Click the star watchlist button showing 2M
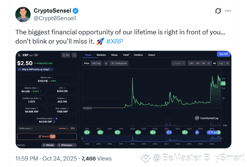The width and height of the screenshot is (247, 167). (66, 55)
